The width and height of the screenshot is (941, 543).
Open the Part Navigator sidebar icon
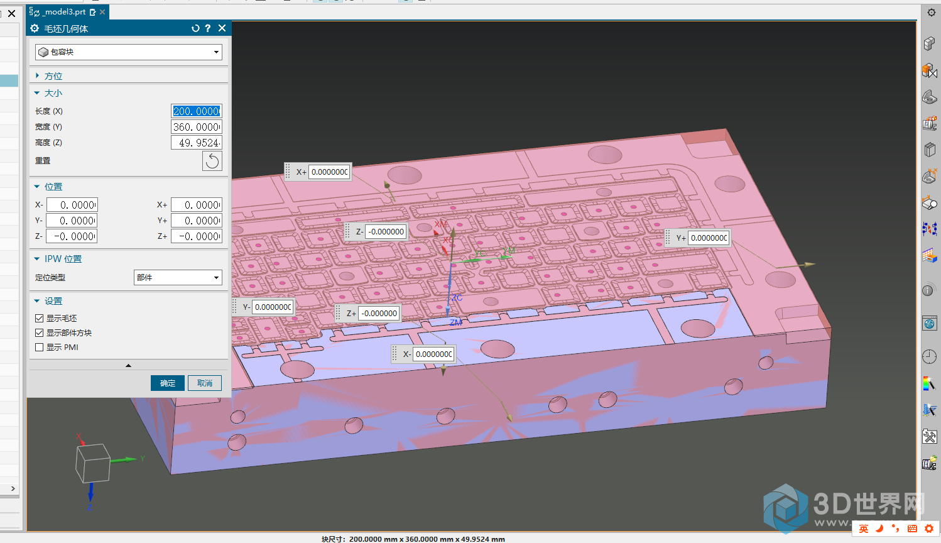tap(930, 97)
